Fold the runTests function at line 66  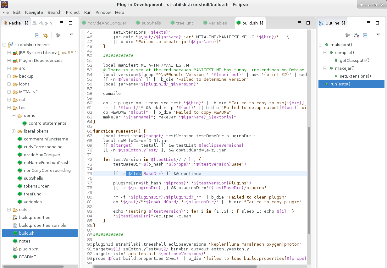(x=91, y=131)
